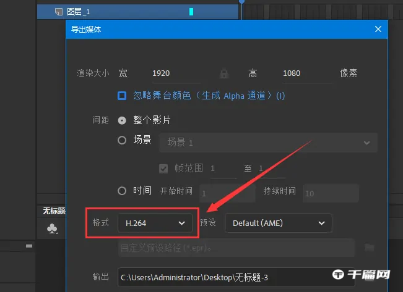Click the 开始时间 input field
Viewport: 403px width, 292px height.
[227, 193]
